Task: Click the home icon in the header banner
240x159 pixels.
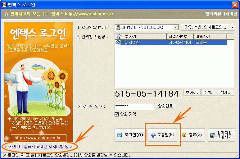Action: (7, 14)
